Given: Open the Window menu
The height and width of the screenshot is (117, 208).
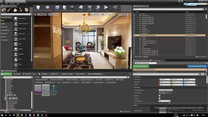Looking at the screenshot, I should (12, 4).
